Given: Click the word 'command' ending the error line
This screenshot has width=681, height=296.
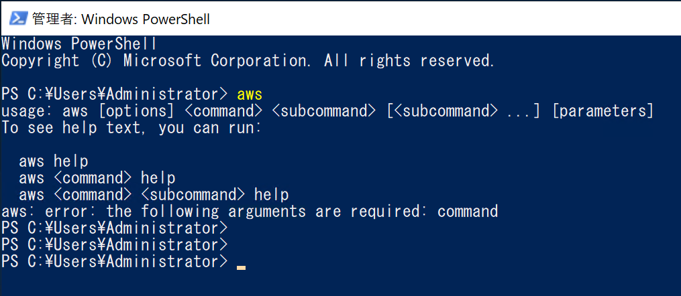Looking at the screenshot, I should pos(468,212).
